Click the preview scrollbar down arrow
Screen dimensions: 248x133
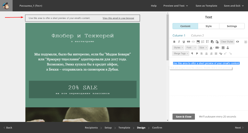point(167,120)
